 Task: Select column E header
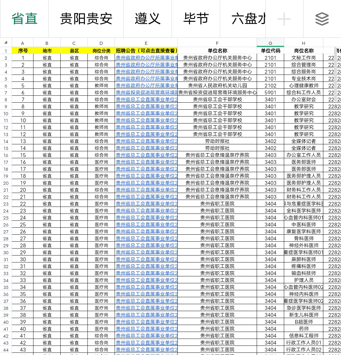tap(146, 43)
